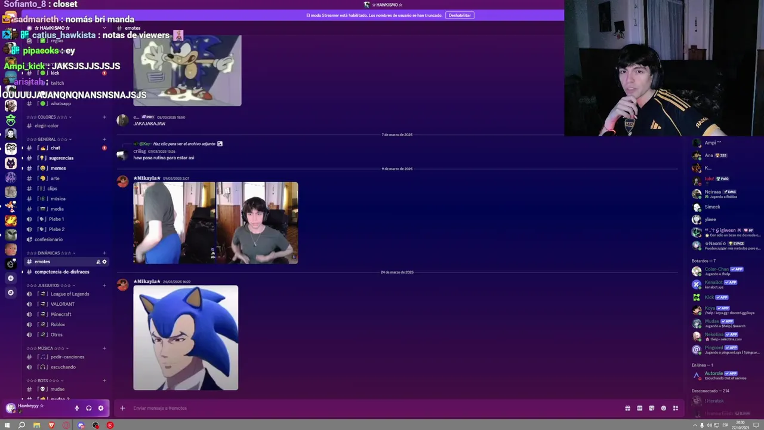Open emotes channel settings gear
Screen dimensions: 764x430
(x=104, y=262)
